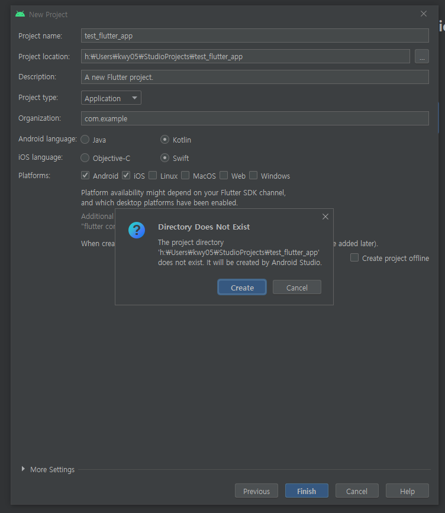Click the Project location text field
This screenshot has height=513, width=445.
tap(246, 56)
